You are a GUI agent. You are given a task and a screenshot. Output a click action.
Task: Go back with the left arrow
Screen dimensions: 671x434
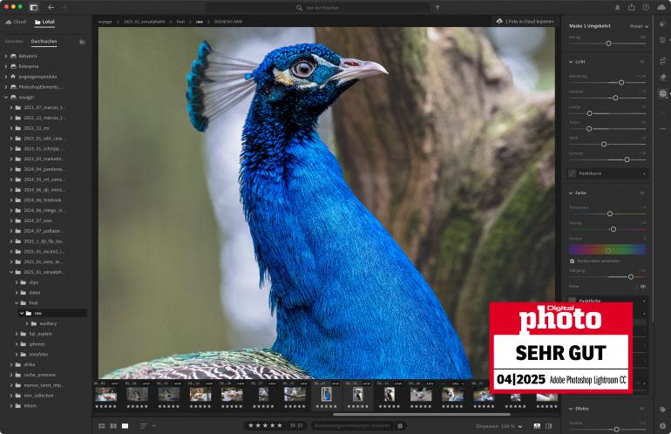51,7
